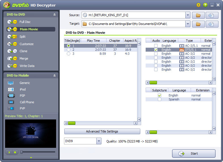Play the preview video
Screen dimensions: 223x162
9,152
